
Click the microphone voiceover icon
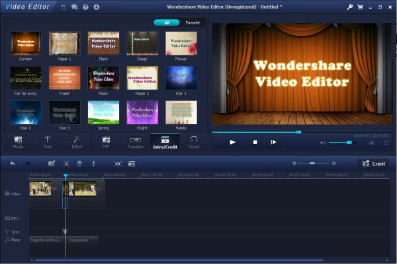93,163
